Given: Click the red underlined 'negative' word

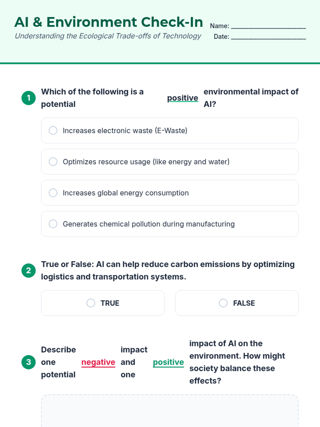Looking at the screenshot, I should click(98, 362).
